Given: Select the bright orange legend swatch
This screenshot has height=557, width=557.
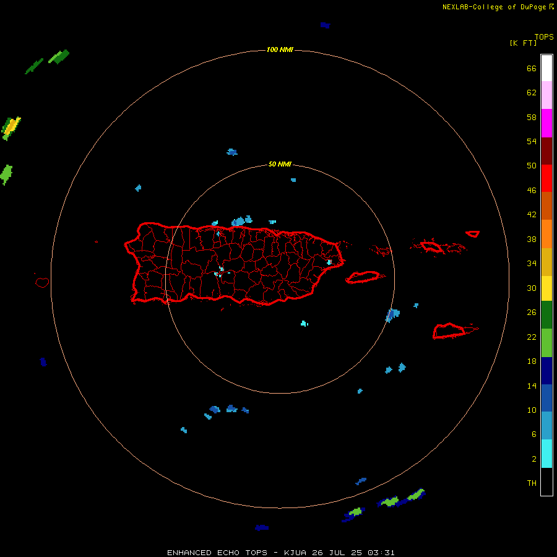Looking at the screenshot, I should click(x=546, y=234).
